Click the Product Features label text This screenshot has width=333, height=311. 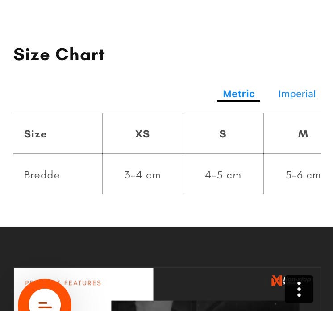pos(63,283)
